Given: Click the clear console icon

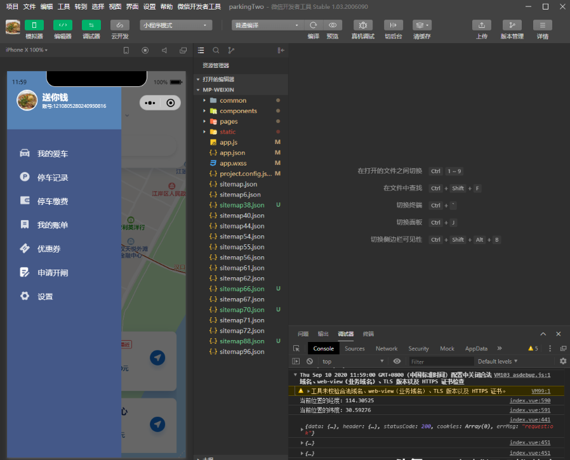Looking at the screenshot, I should tap(310, 361).
